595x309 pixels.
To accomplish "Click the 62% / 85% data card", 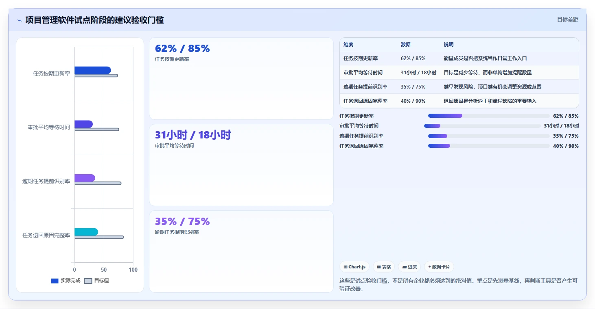I will pyautogui.click(x=241, y=79).
